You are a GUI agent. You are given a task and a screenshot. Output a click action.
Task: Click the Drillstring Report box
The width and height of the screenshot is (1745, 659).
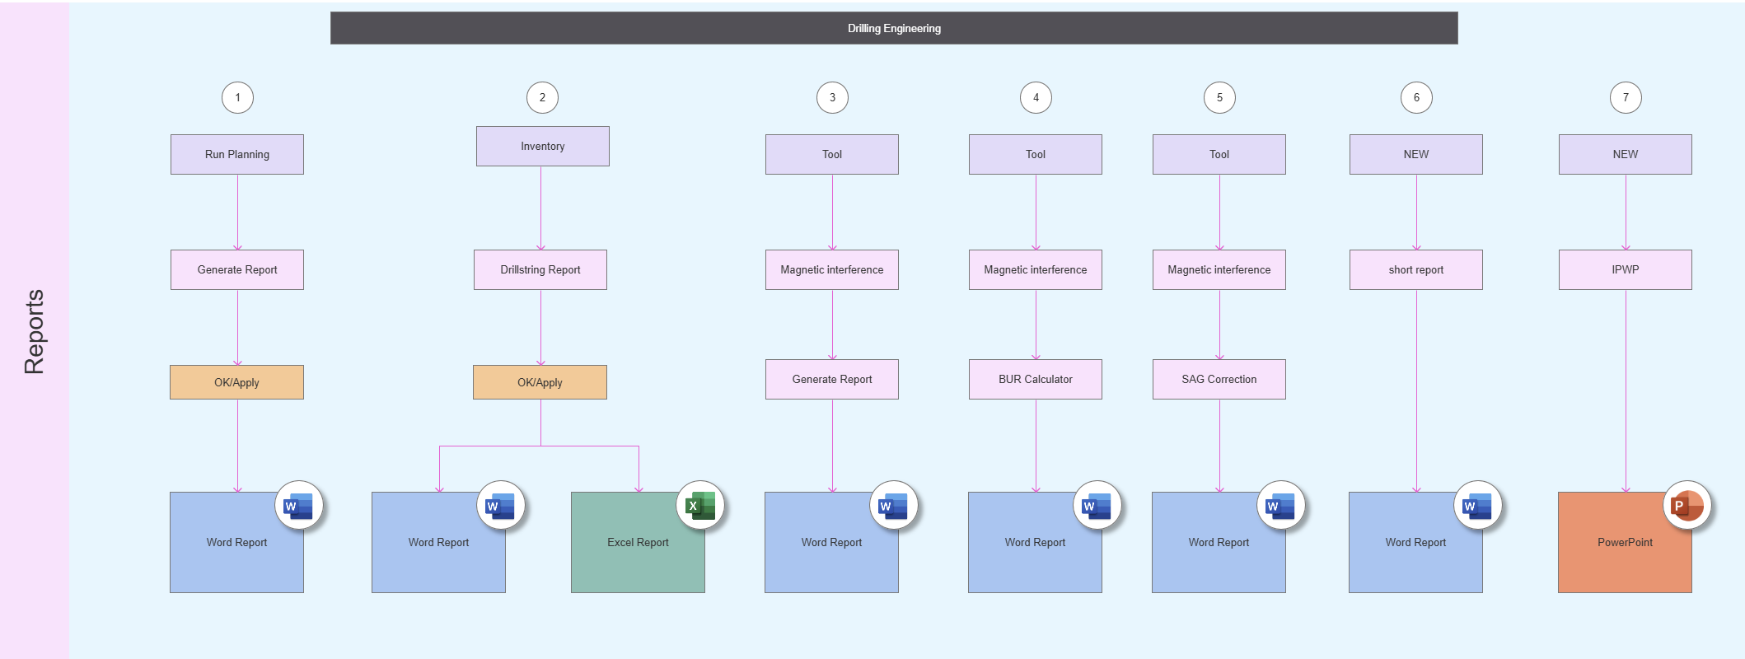point(540,269)
